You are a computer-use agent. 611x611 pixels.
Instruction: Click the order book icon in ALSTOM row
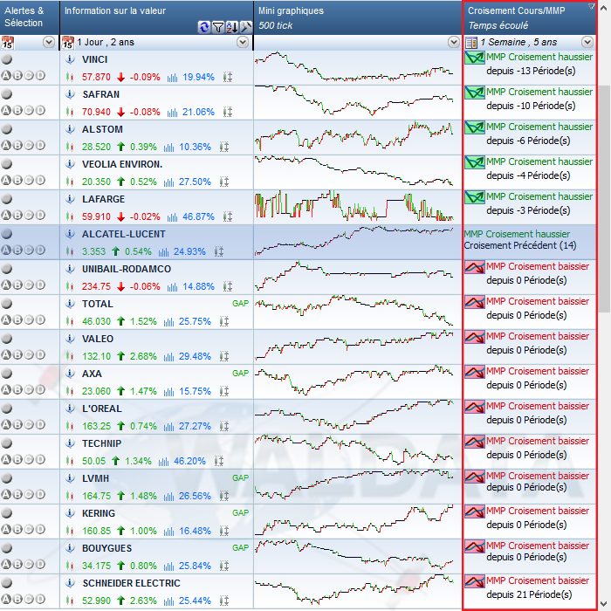click(224, 147)
